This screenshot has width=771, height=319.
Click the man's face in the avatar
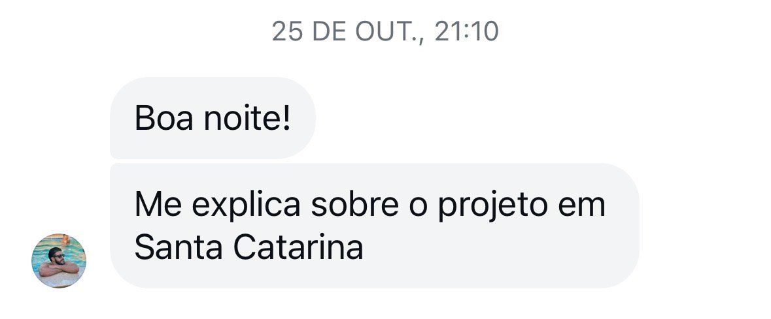point(57,256)
